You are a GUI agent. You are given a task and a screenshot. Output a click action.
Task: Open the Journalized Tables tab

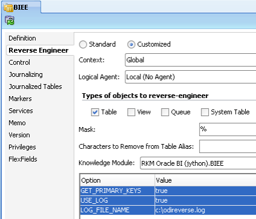click(35, 87)
